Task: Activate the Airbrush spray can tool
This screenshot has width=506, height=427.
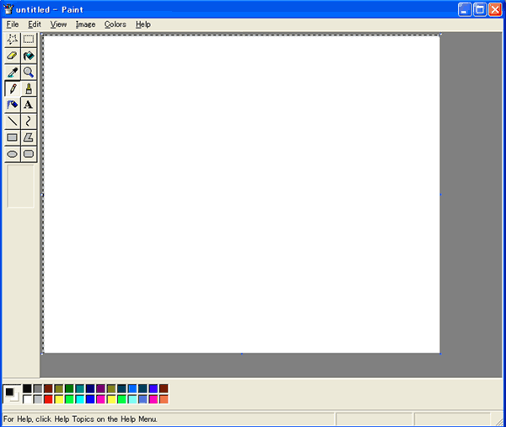Action: [13, 105]
